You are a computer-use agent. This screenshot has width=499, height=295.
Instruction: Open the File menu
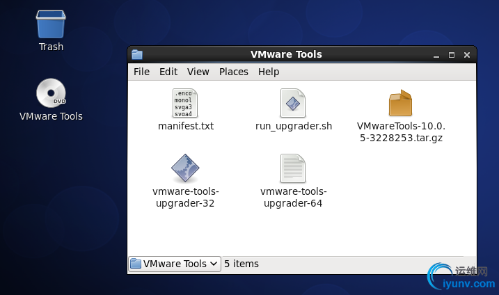[141, 72]
